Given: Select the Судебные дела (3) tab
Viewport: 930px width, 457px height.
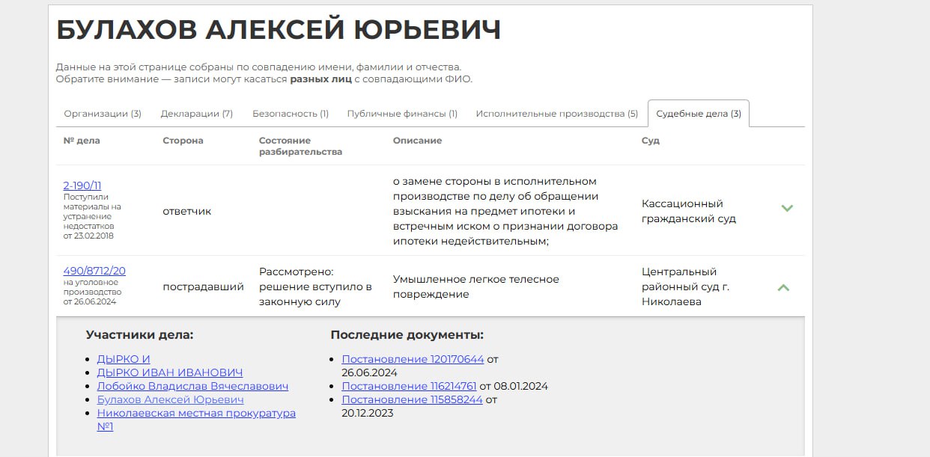Looking at the screenshot, I should tap(699, 114).
